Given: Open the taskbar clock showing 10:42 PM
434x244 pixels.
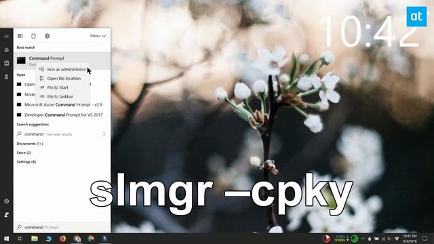Looking at the screenshot, I should tap(410, 239).
